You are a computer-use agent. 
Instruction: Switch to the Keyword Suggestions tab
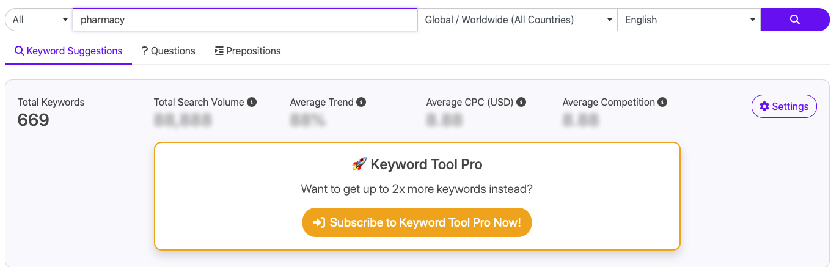68,51
